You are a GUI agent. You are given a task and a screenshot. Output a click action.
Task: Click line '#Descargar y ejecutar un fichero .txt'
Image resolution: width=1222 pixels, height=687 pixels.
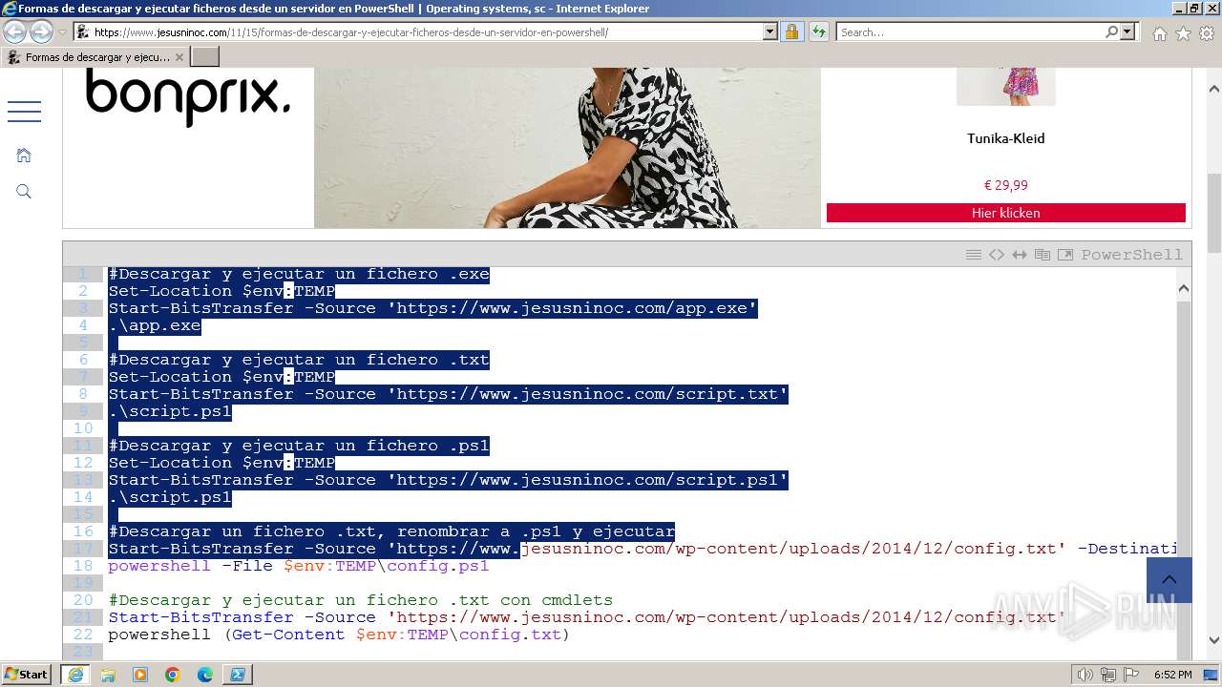299,360
